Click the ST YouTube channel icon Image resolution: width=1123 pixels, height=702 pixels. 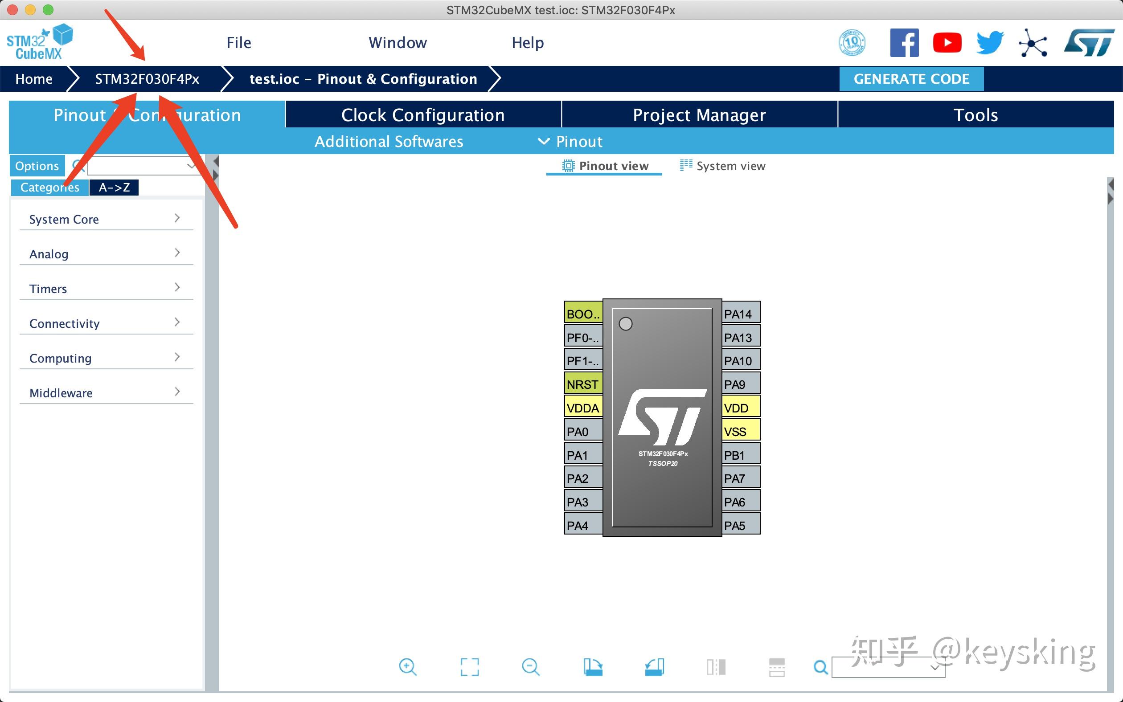click(x=947, y=42)
